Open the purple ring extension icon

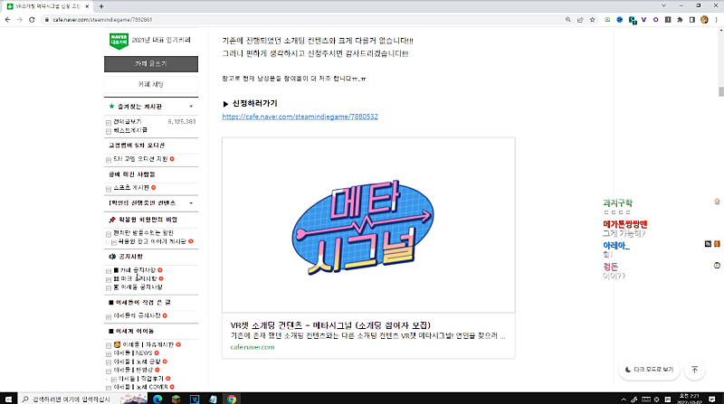pyautogui.click(x=655, y=20)
